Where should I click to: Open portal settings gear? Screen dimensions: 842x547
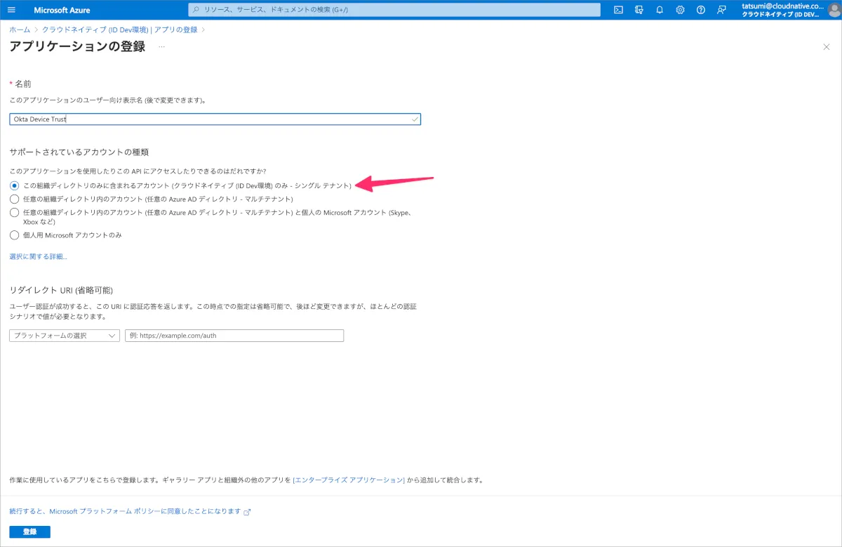click(x=680, y=10)
